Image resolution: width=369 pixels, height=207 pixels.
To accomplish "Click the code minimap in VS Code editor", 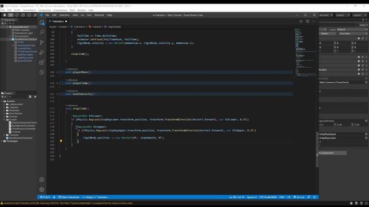I will [x=305, y=52].
